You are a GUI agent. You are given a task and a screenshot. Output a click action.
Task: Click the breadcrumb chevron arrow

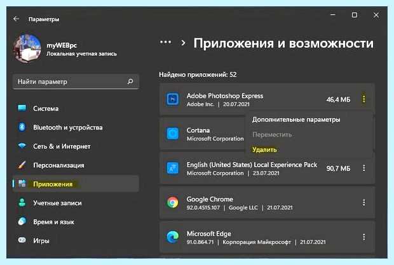coord(184,43)
